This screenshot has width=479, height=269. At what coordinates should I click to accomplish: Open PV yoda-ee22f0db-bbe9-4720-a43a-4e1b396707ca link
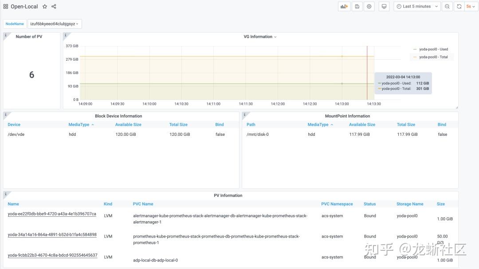[52, 214]
